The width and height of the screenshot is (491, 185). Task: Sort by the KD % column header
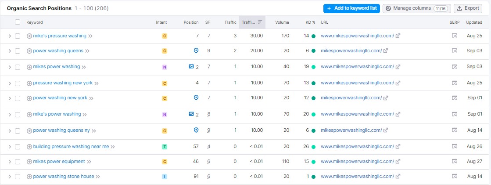tap(311, 22)
